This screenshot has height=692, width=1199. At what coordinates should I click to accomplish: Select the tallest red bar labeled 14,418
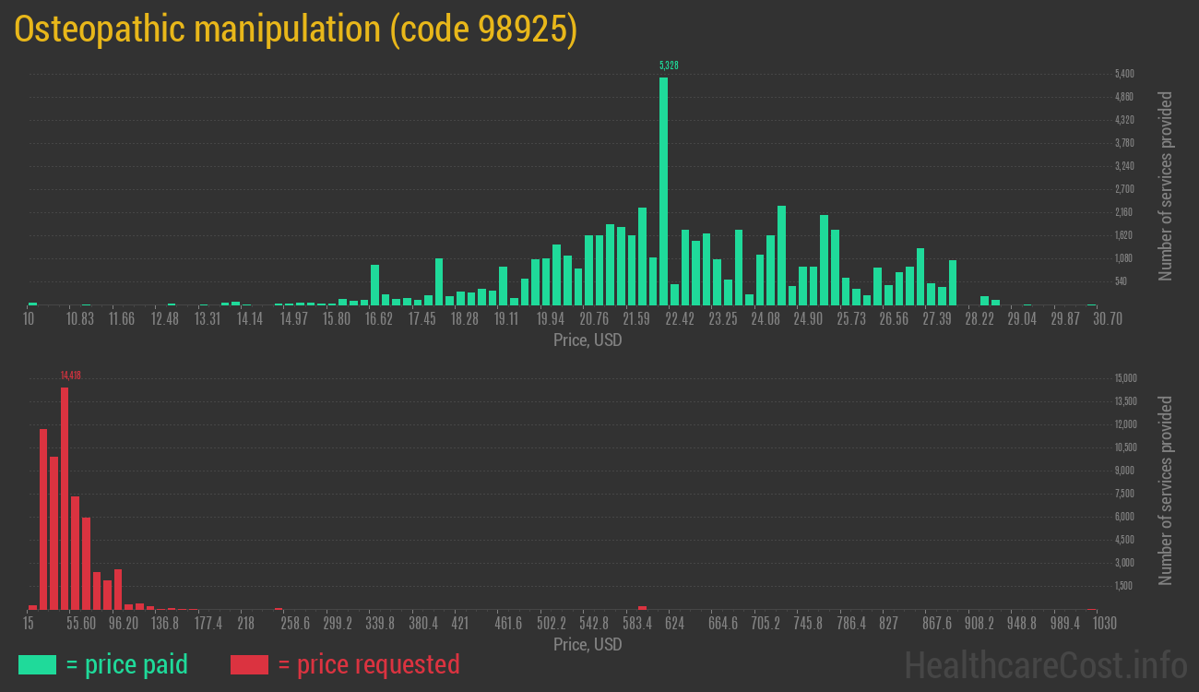(x=65, y=498)
